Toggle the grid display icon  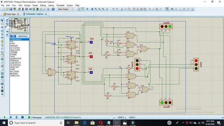click(x=83, y=9)
